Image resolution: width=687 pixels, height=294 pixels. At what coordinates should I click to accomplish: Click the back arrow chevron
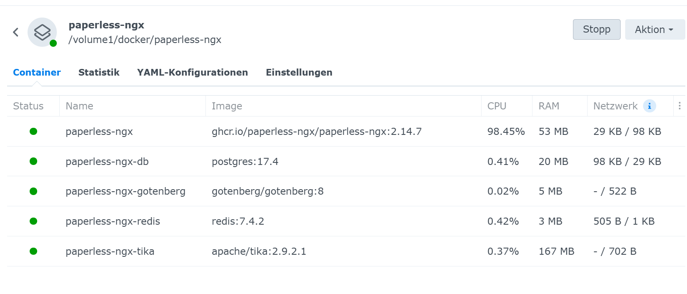tap(16, 32)
